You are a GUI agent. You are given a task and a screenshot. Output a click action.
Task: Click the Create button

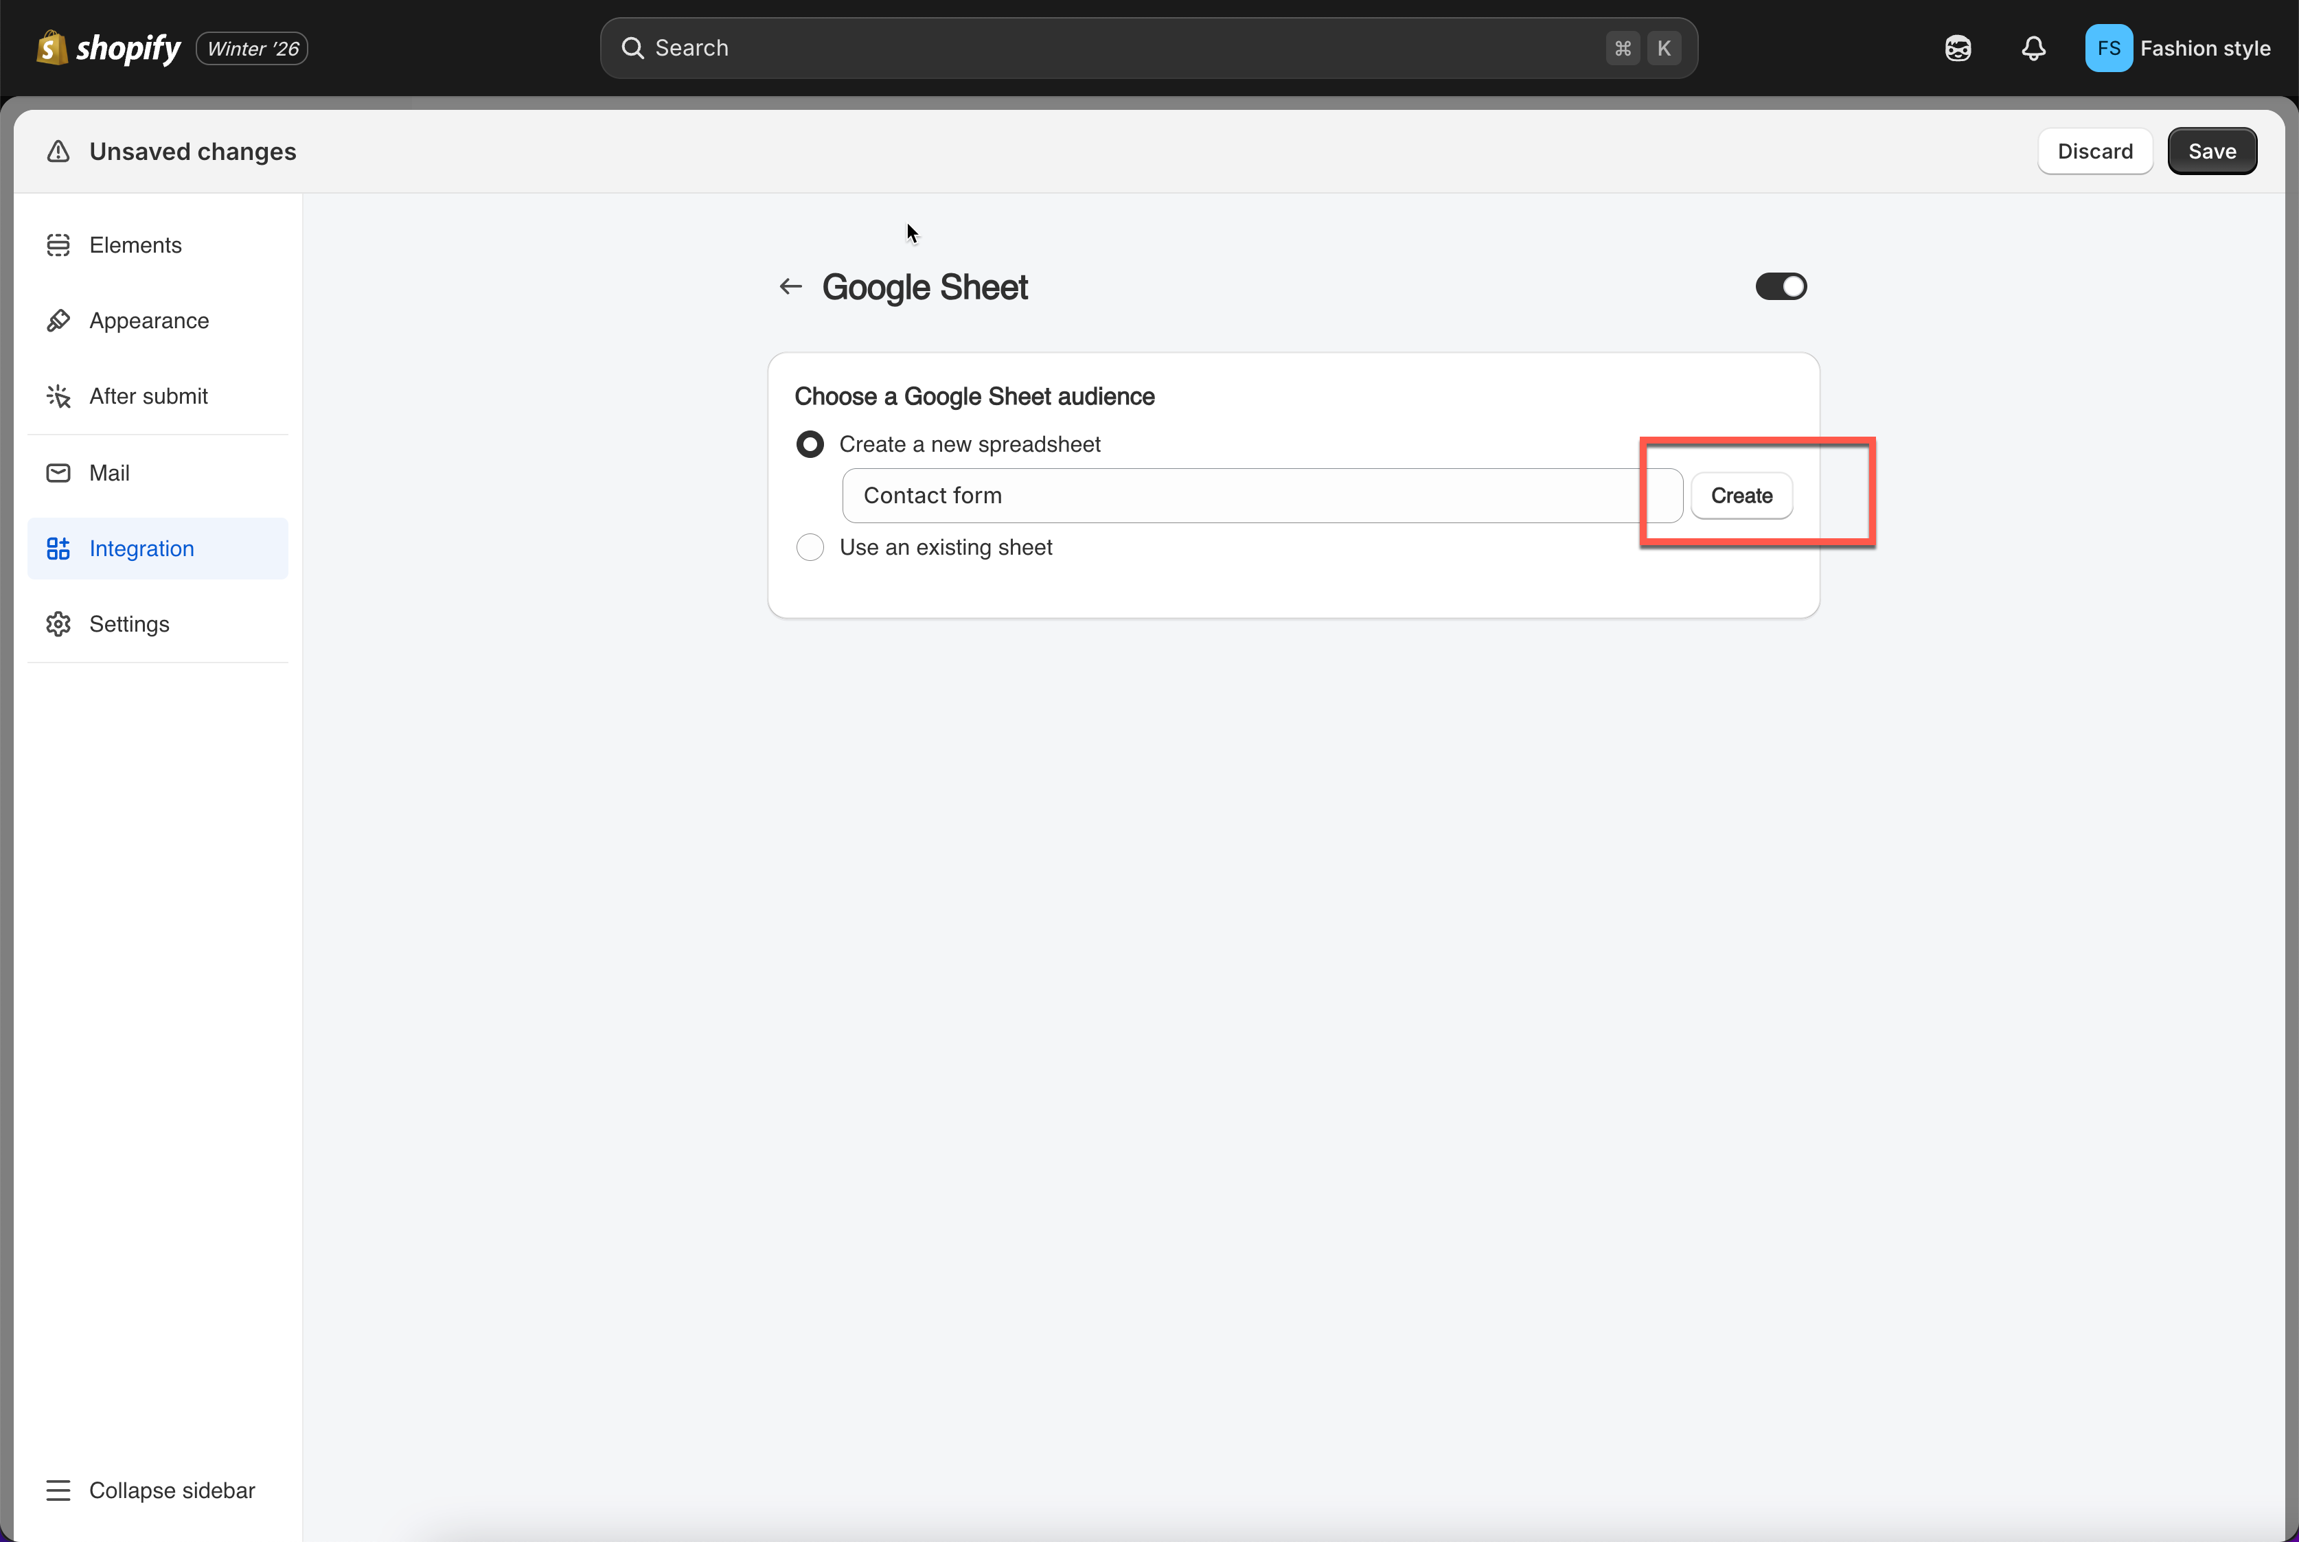tap(1741, 496)
